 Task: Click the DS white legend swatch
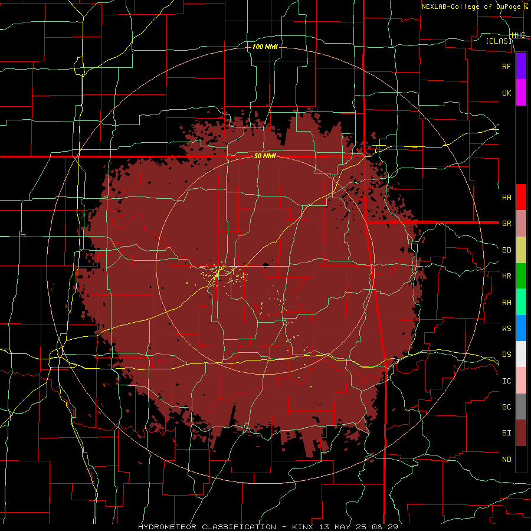[x=521, y=354]
